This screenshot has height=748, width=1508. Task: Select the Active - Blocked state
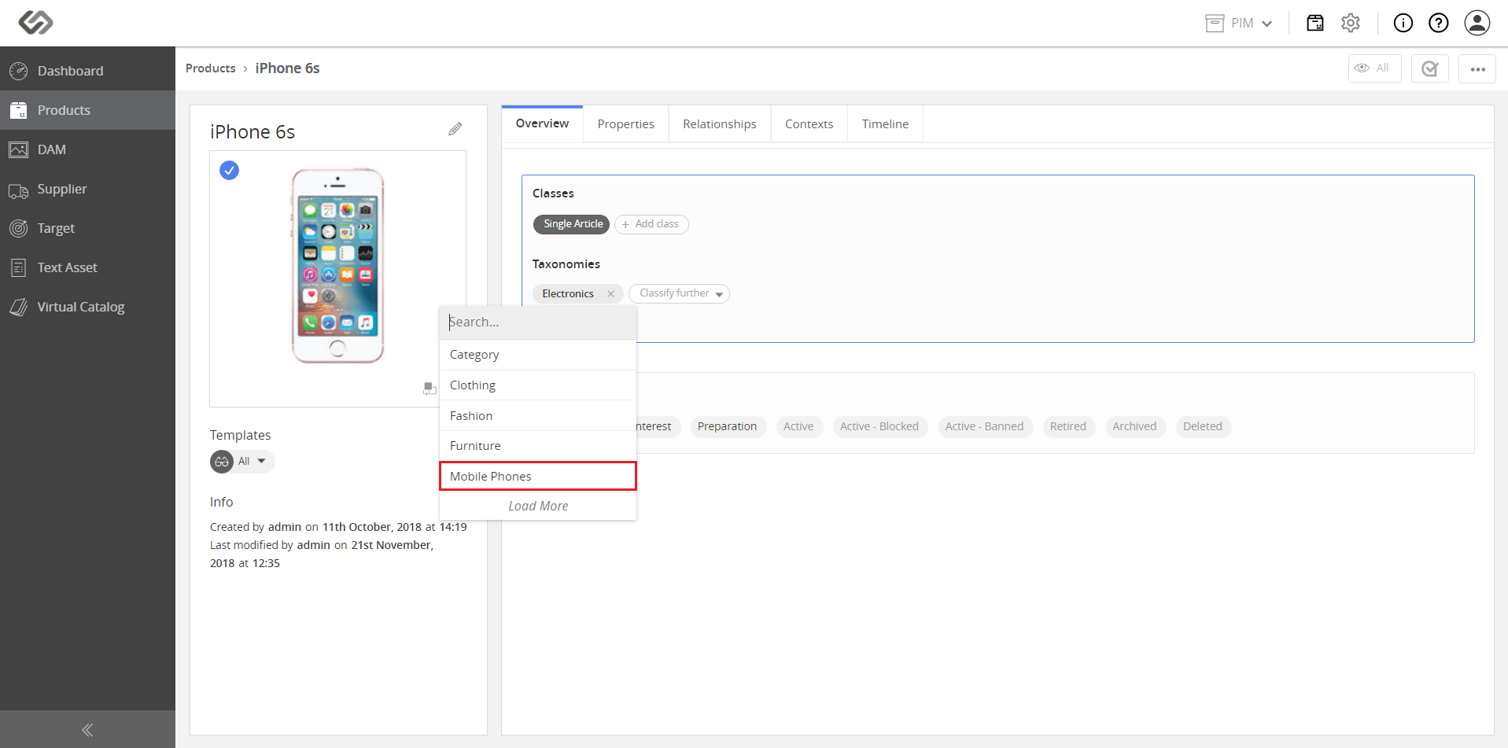(x=879, y=426)
